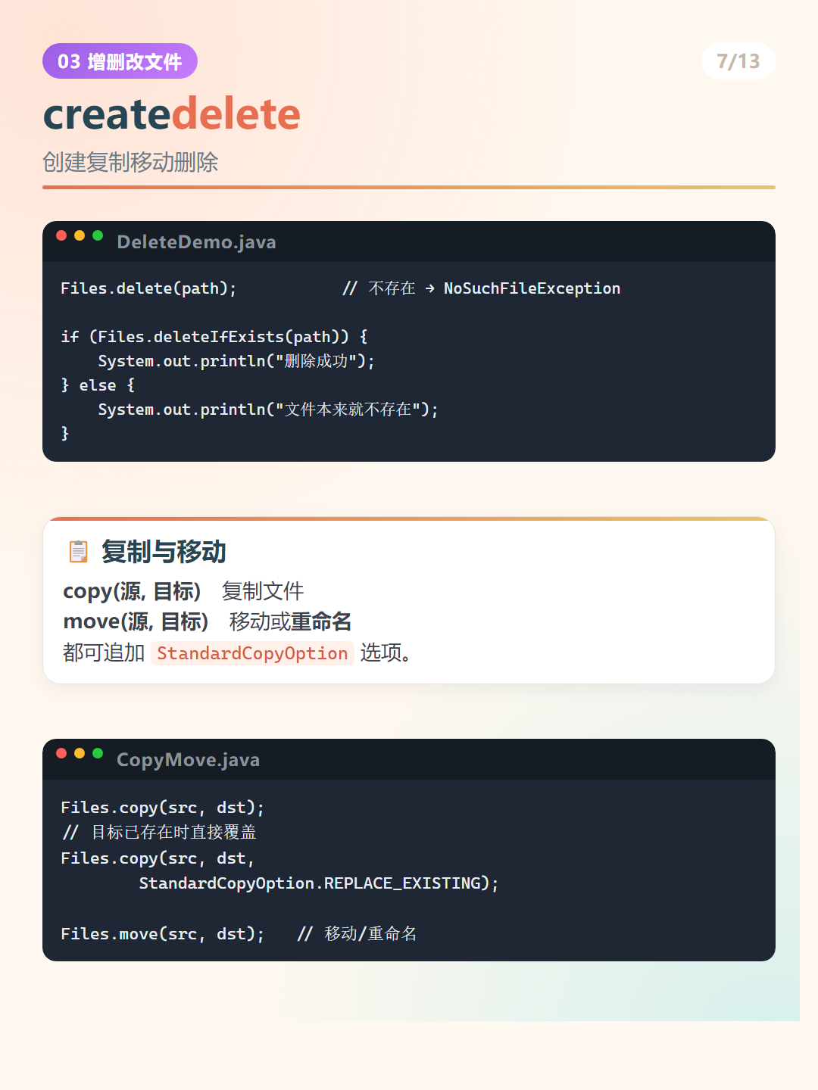Screen dimensions: 818x1090
Task: Click the green dot in CopyMove.java window
Action: point(98,753)
